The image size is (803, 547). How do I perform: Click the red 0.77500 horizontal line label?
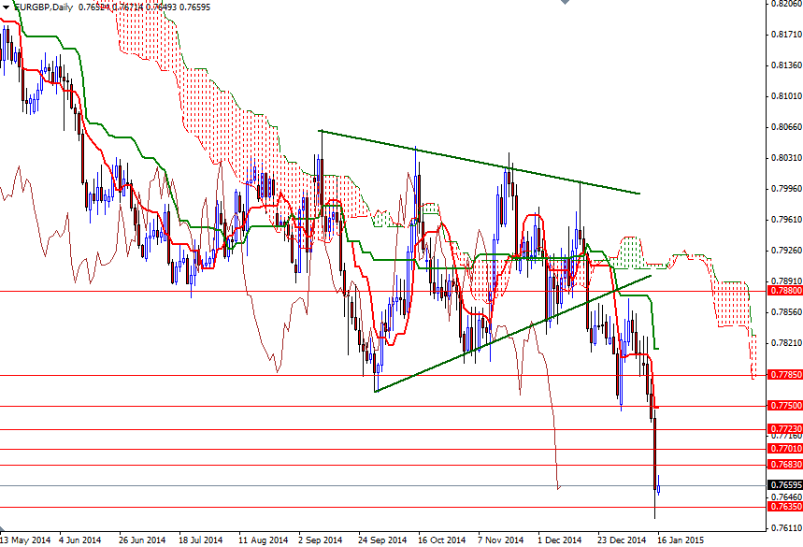(783, 405)
